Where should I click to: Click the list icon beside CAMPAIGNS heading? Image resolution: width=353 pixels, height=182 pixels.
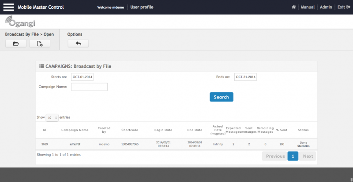(41, 66)
